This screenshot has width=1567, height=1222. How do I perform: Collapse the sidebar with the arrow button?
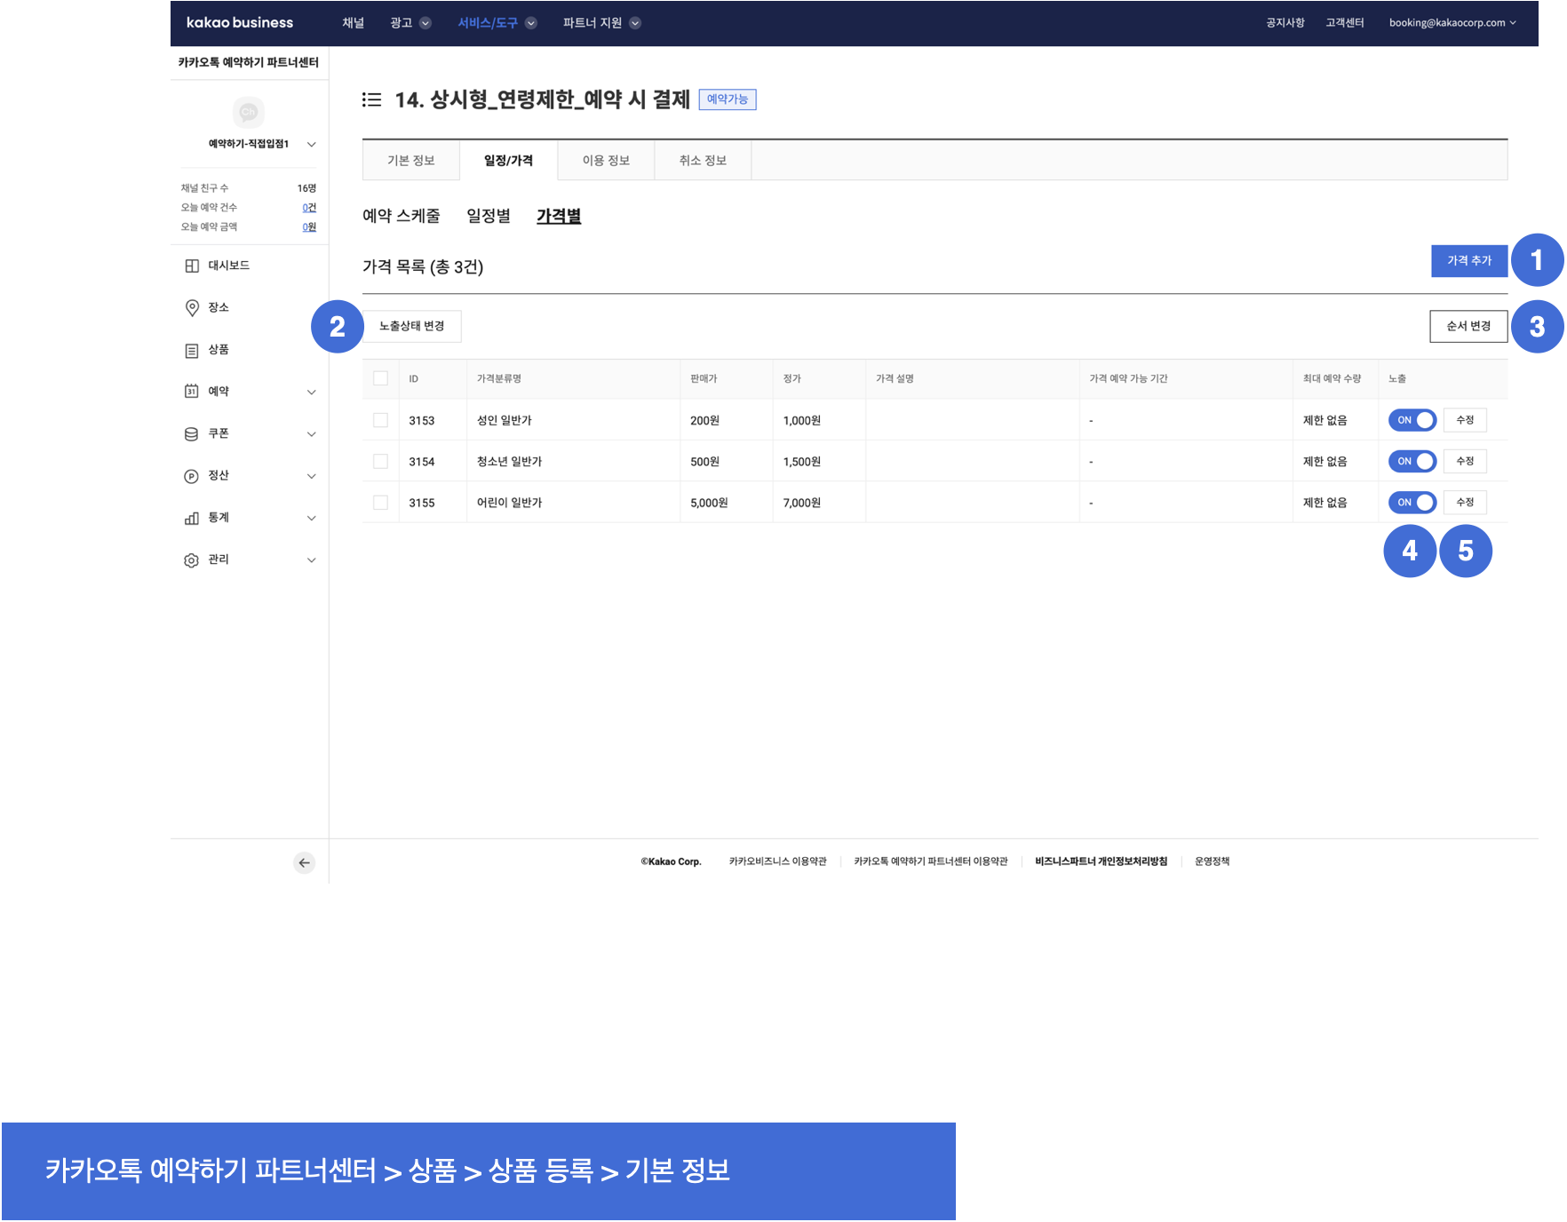click(304, 862)
